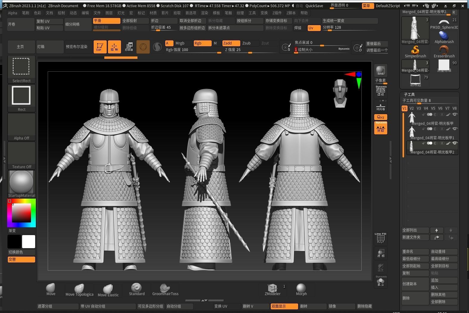The width and height of the screenshot is (469, 313).
Task: Adjust the Z 强度 25 intensity slider
Action: 250,50
